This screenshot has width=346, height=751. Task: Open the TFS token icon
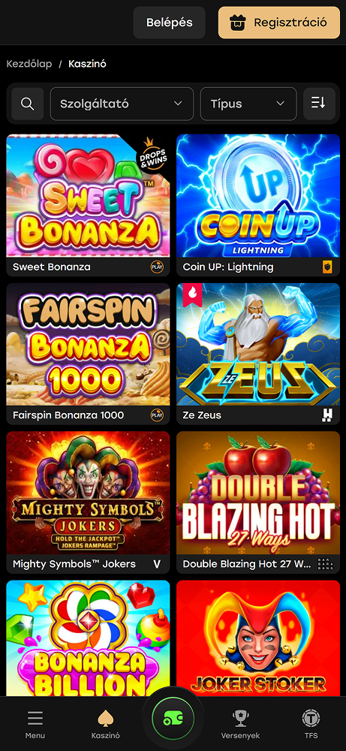[x=311, y=719]
